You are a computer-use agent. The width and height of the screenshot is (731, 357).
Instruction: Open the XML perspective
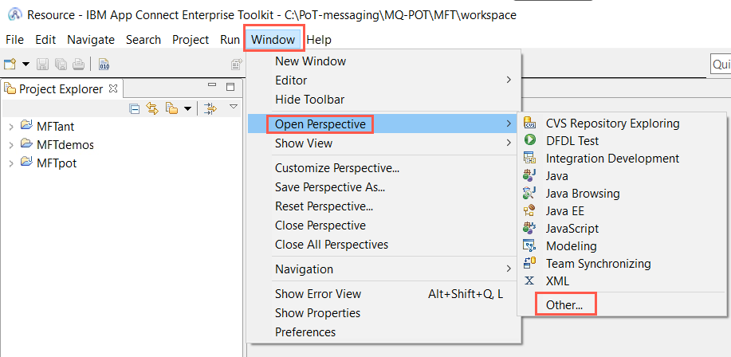(x=622, y=281)
